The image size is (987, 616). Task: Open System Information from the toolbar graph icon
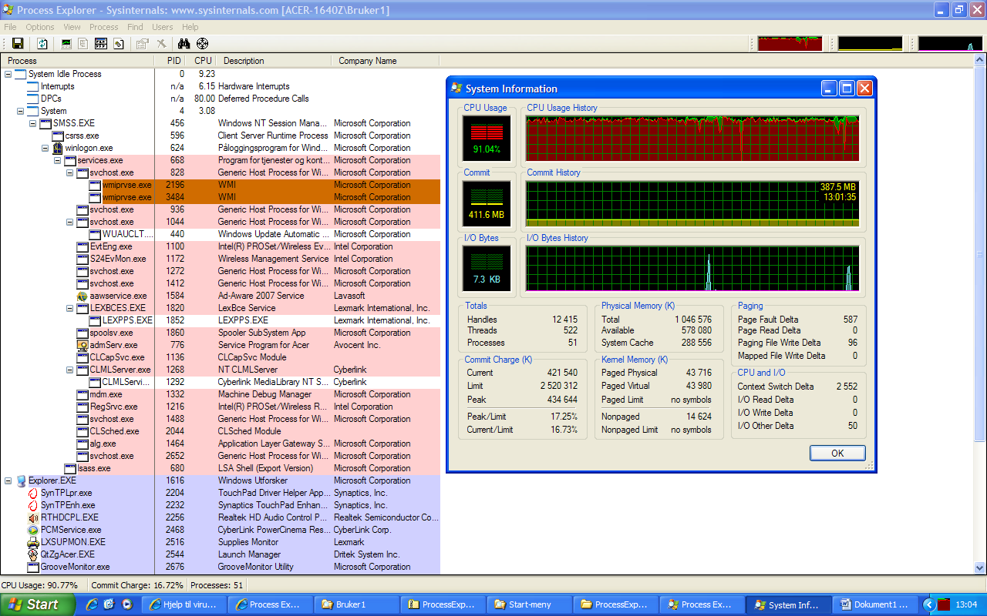tap(66, 44)
